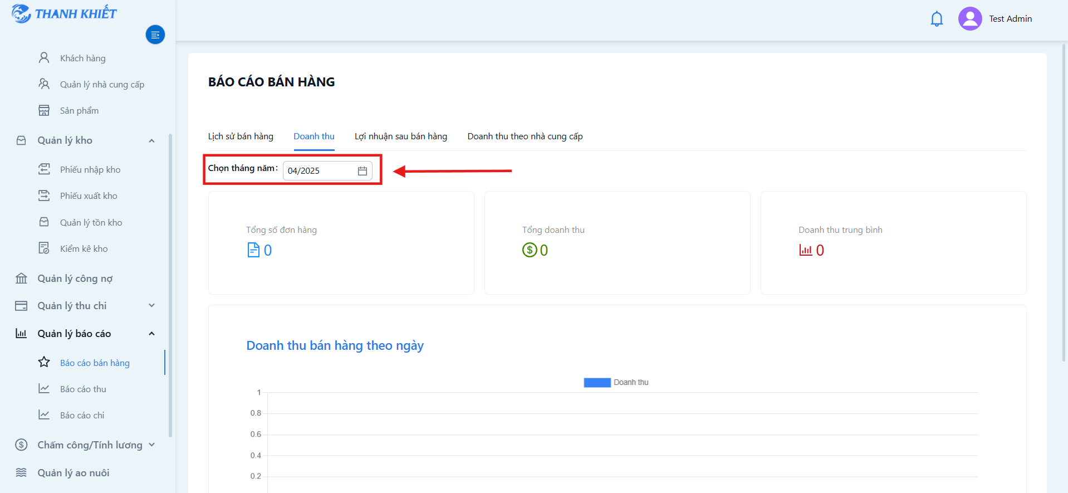
Task: Click the Phiếu nhập kho icon
Action: click(44, 169)
